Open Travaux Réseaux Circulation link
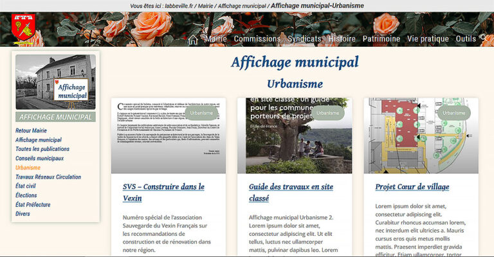This screenshot has width=494, height=257. point(48,177)
